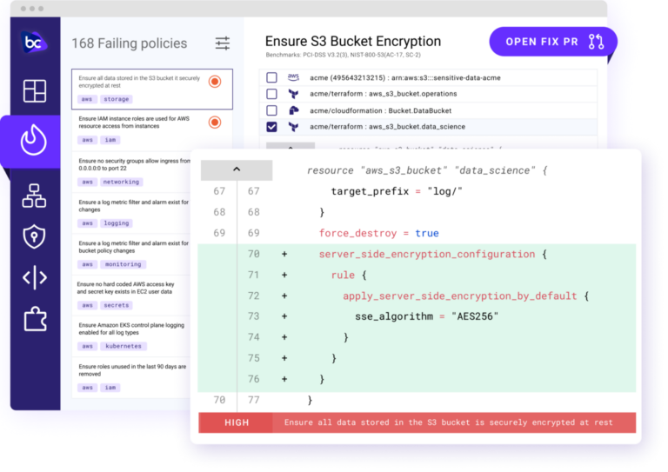Click the networking tag
This screenshot has width=668, height=472.
coord(122,182)
